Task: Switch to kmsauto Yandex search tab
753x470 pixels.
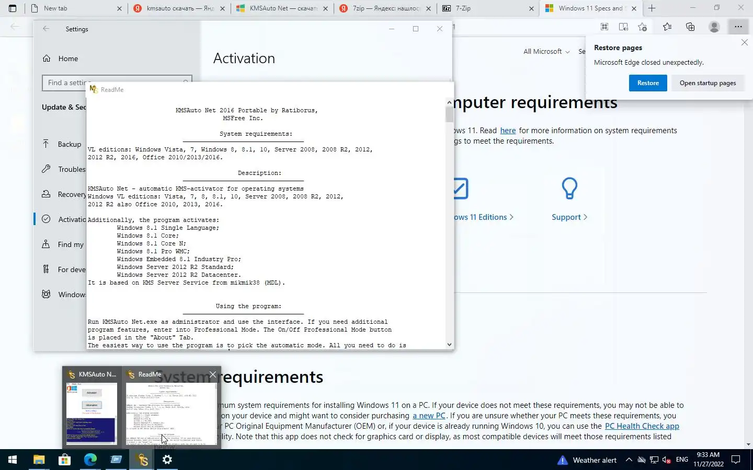Action: click(x=179, y=8)
